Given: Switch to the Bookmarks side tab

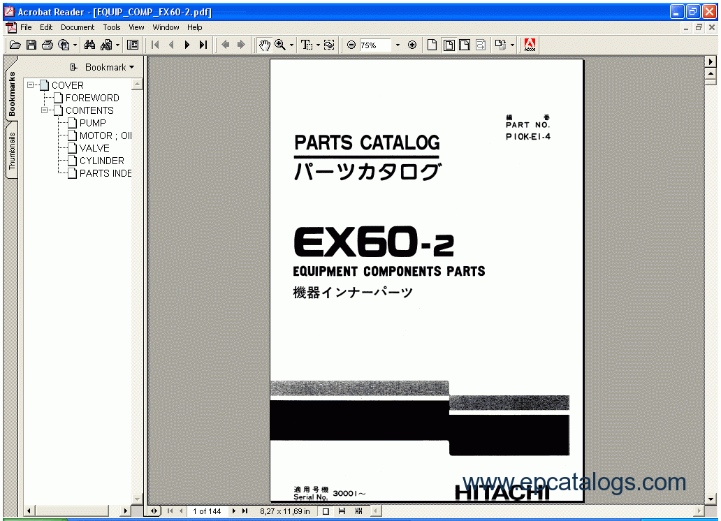Looking at the screenshot, I should click(11, 94).
